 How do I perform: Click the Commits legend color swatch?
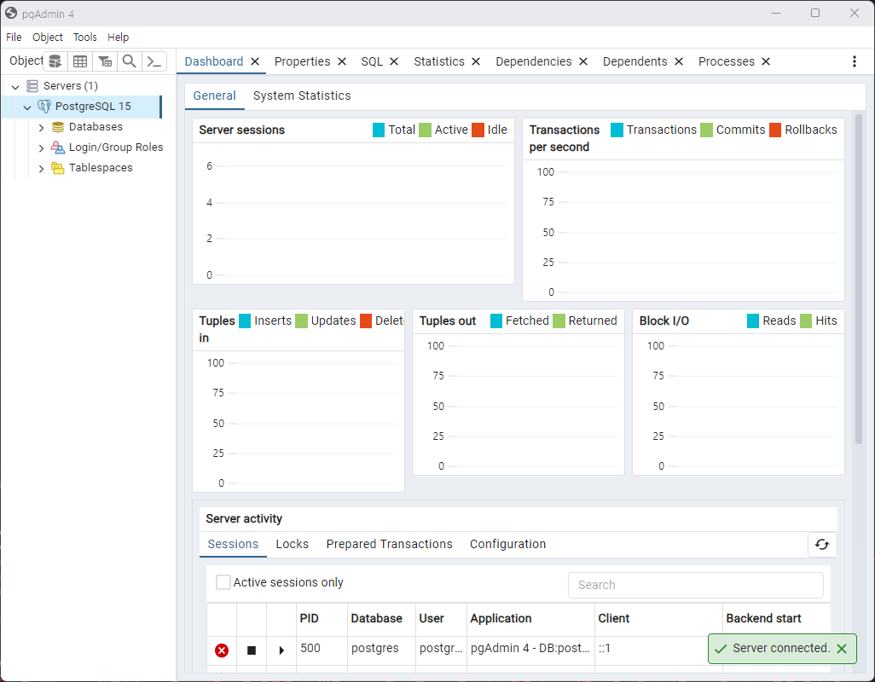706,130
